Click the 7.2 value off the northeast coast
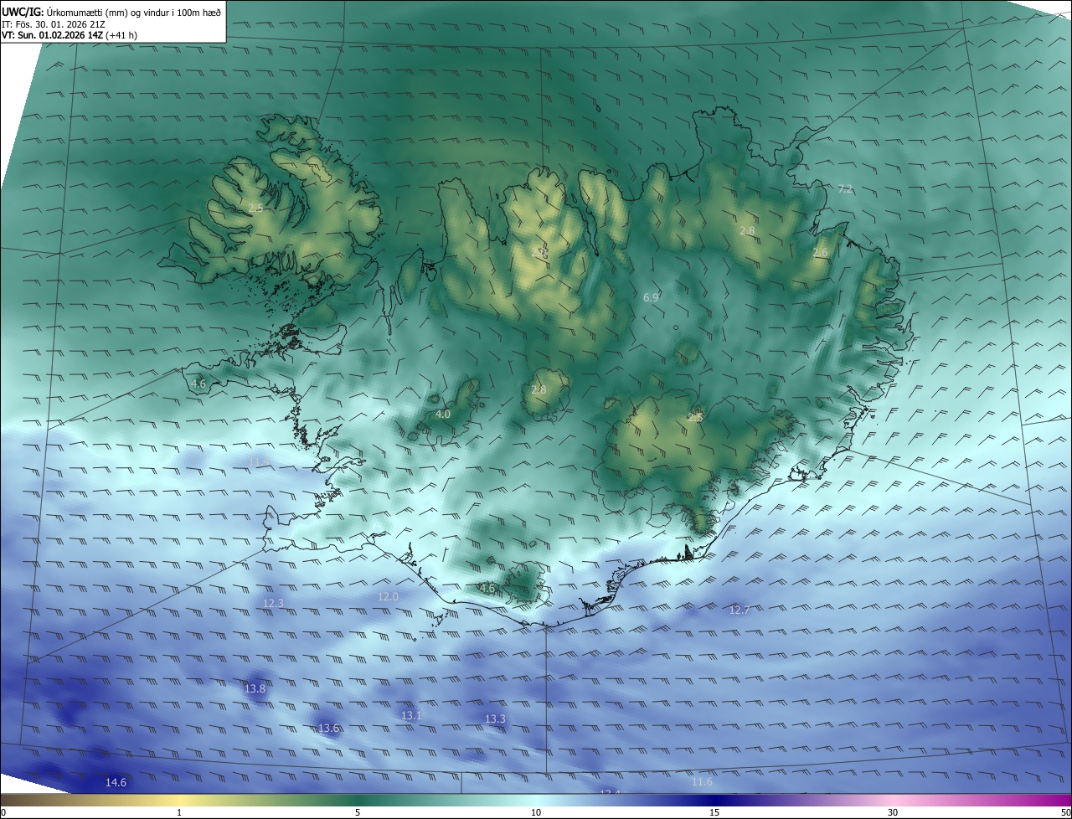The width and height of the screenshot is (1072, 819). click(x=845, y=189)
